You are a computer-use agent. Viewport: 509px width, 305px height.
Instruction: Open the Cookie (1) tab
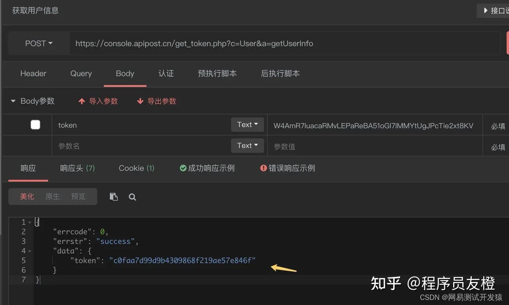pyautogui.click(x=136, y=168)
